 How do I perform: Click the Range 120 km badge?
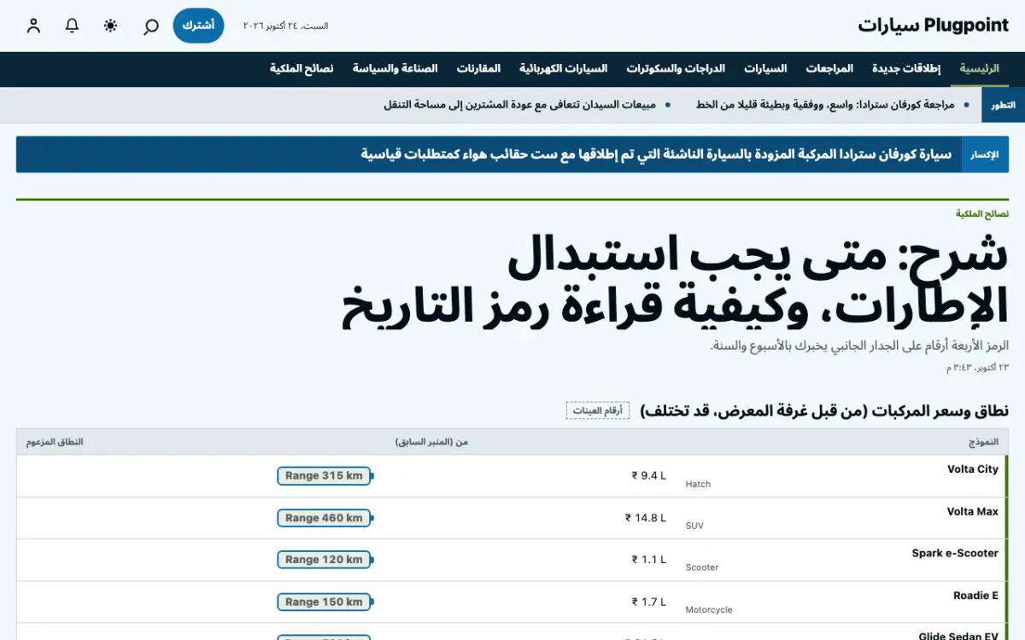click(324, 560)
